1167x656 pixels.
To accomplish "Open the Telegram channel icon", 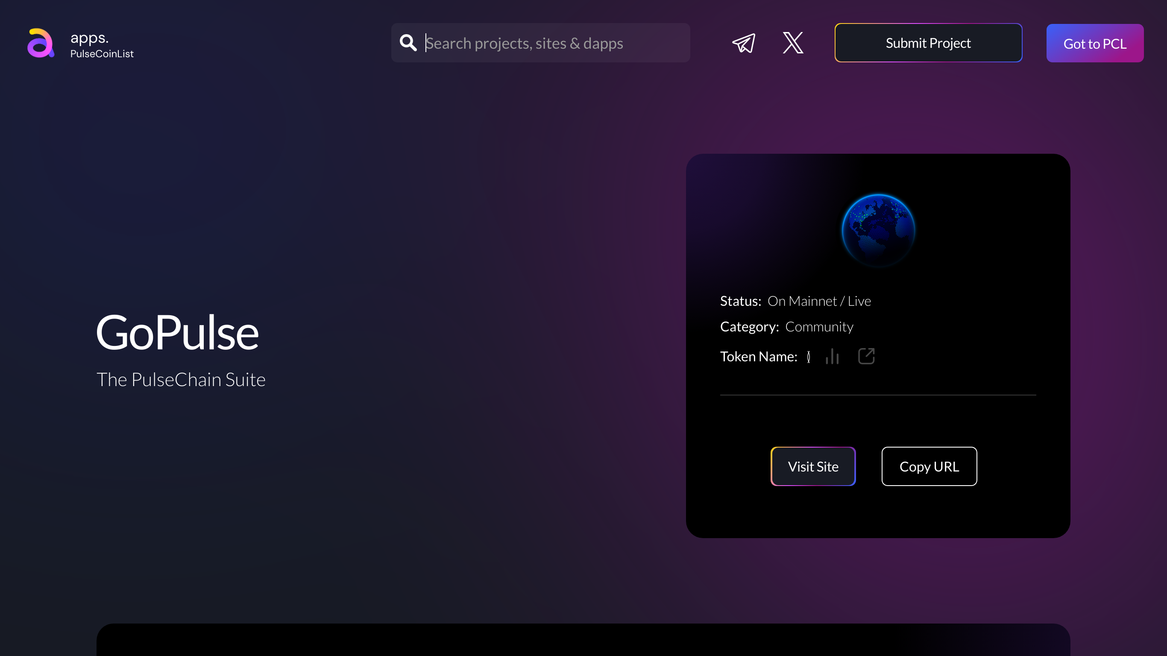I will click(x=743, y=43).
